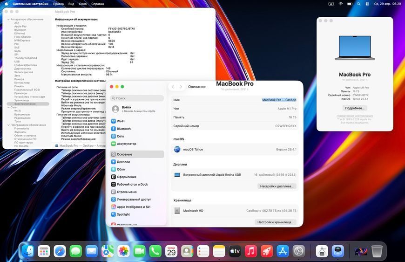Select Графика/Дисплеи in System Information
The height and width of the screenshot is (262, 405).
click(26, 65)
